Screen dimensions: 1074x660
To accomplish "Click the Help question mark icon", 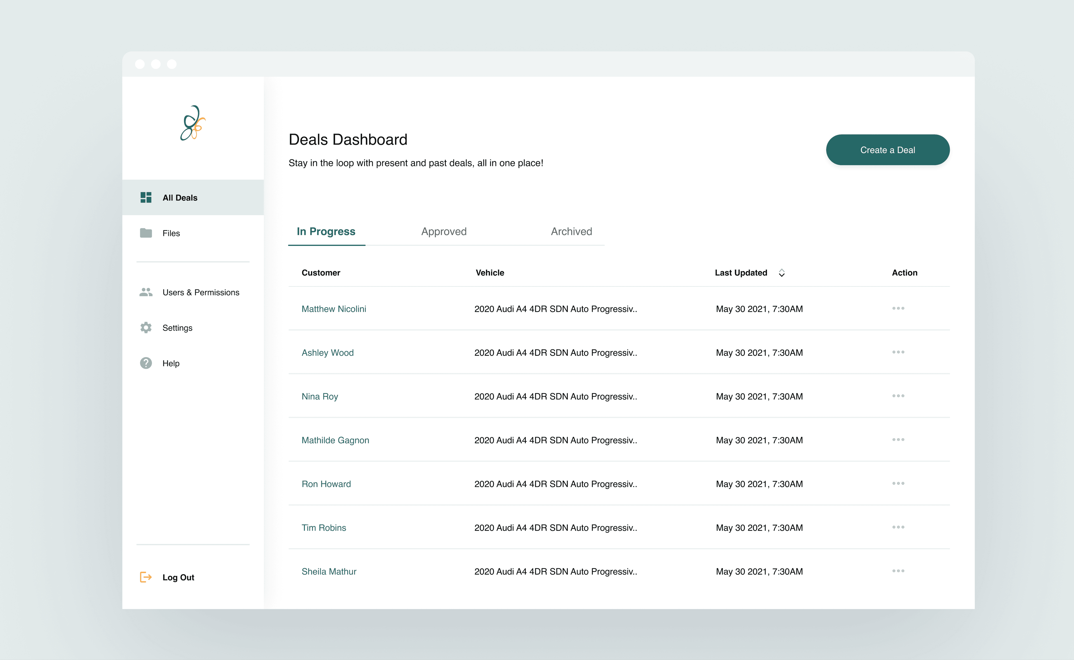I will tap(146, 363).
